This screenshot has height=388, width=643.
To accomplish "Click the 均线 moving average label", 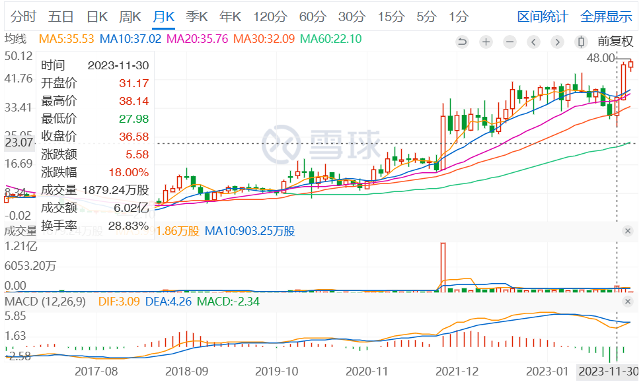I will point(16,39).
